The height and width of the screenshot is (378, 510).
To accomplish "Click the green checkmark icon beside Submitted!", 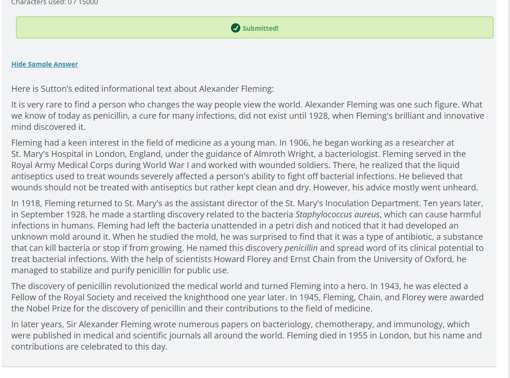I will coord(236,28).
